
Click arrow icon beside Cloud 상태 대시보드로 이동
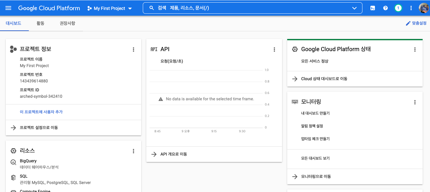pyautogui.click(x=295, y=79)
